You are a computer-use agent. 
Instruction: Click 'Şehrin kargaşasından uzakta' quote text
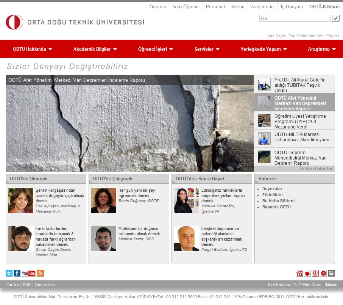(60, 196)
